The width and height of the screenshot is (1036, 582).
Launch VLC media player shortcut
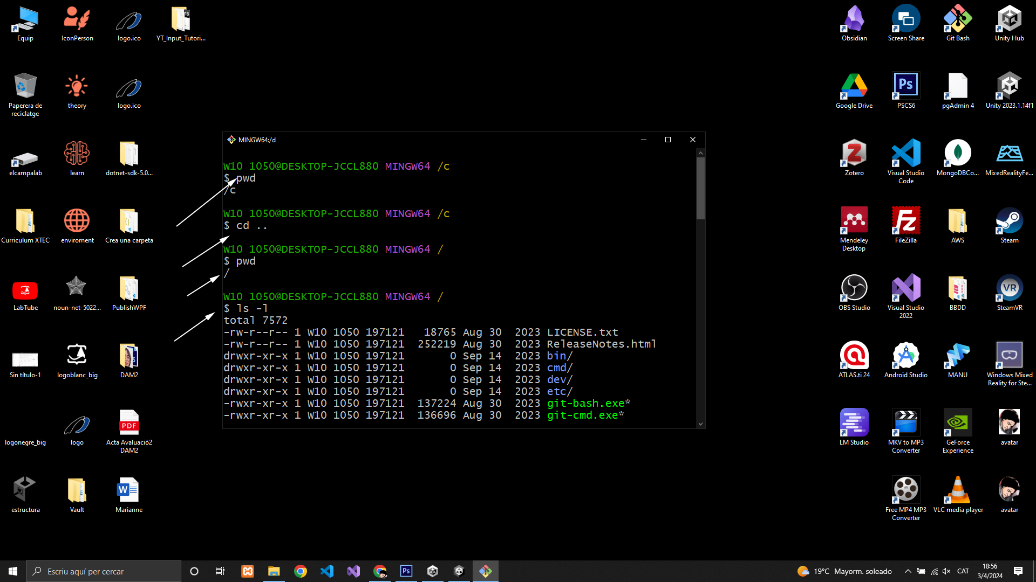pyautogui.click(x=958, y=490)
